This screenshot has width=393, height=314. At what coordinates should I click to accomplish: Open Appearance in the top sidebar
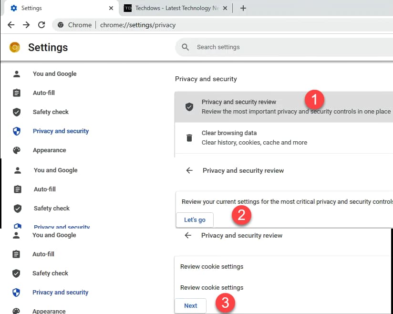[50, 150]
